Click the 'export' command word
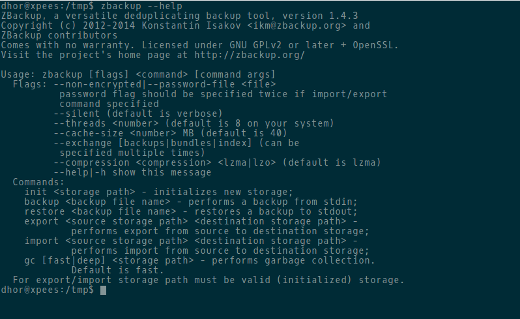The height and width of the screenshot is (319, 520). pos(42,221)
